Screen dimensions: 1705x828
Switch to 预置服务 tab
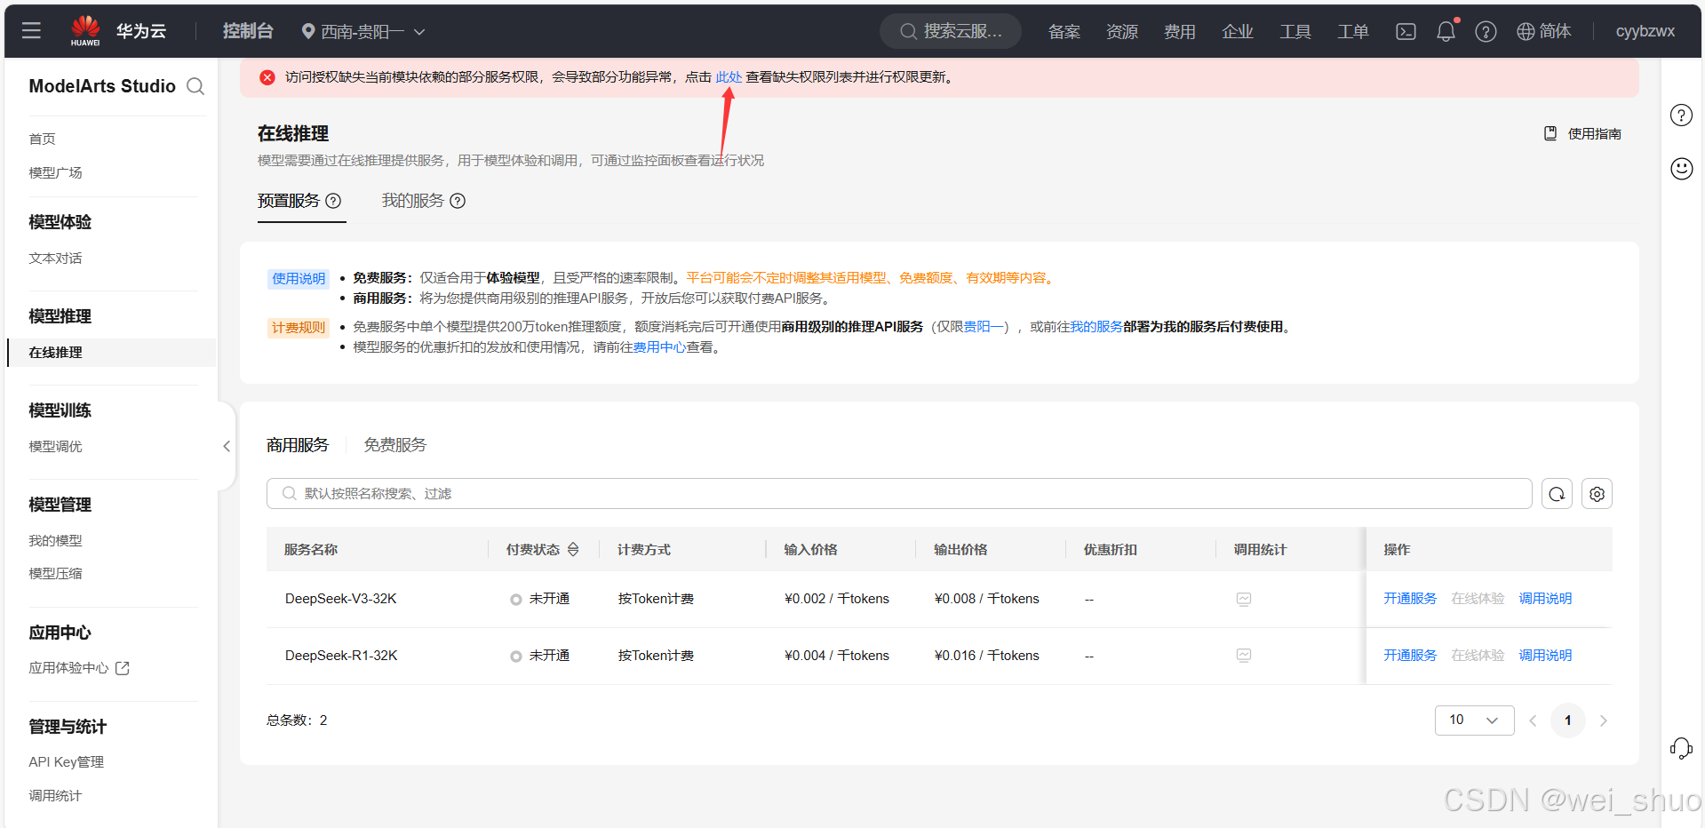pos(289,201)
